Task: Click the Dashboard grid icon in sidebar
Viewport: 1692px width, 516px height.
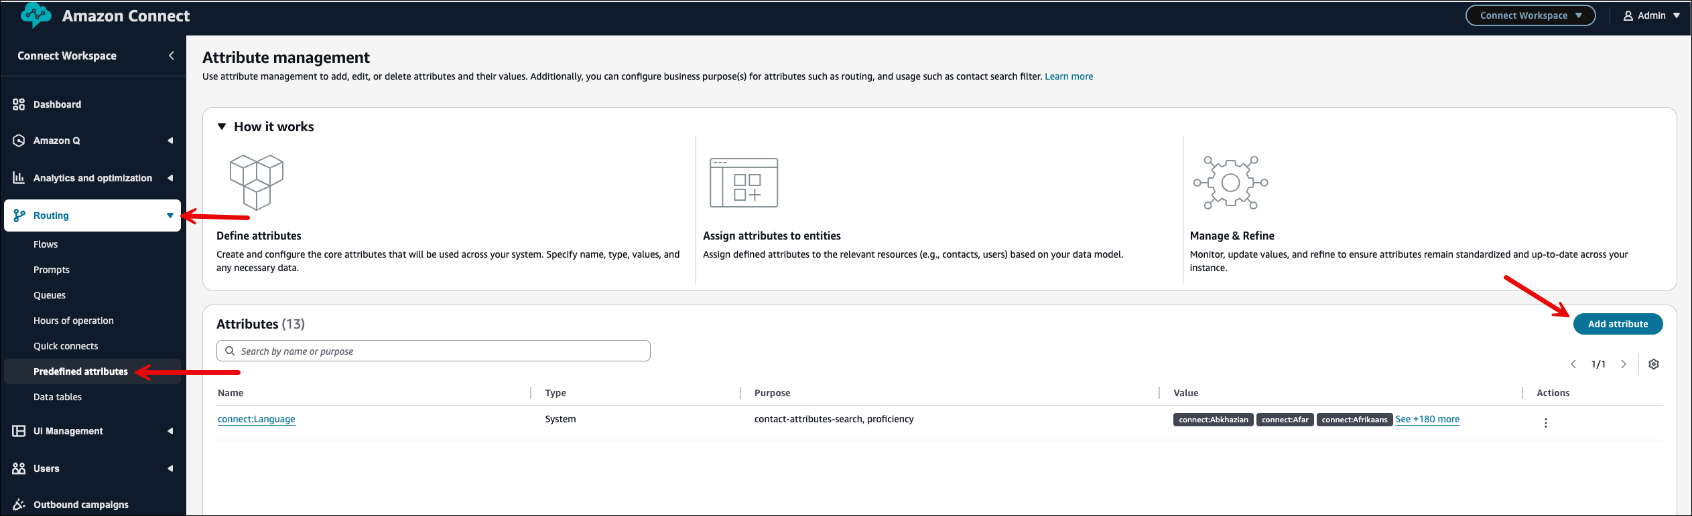Action: point(19,104)
